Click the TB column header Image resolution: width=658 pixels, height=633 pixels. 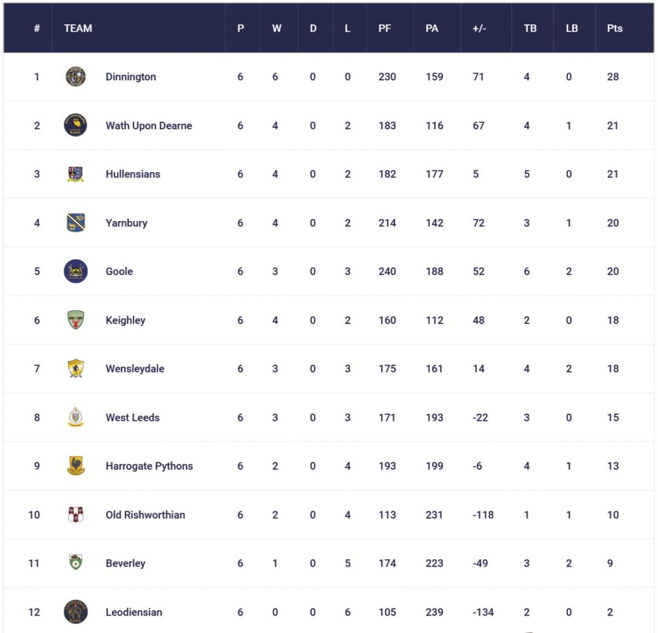(x=530, y=28)
